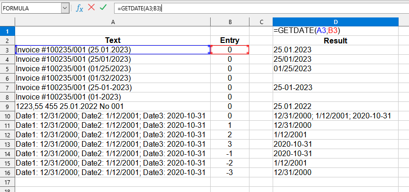409x192 pixels.
Task: Click result cell 01/25/2023
Action: [336, 68]
